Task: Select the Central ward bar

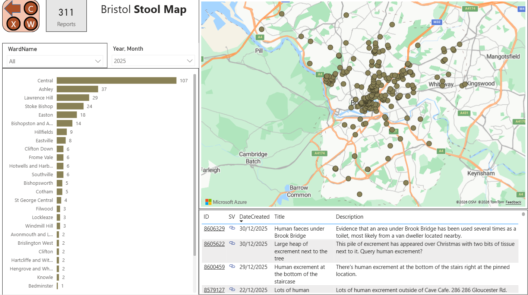Action: point(116,81)
